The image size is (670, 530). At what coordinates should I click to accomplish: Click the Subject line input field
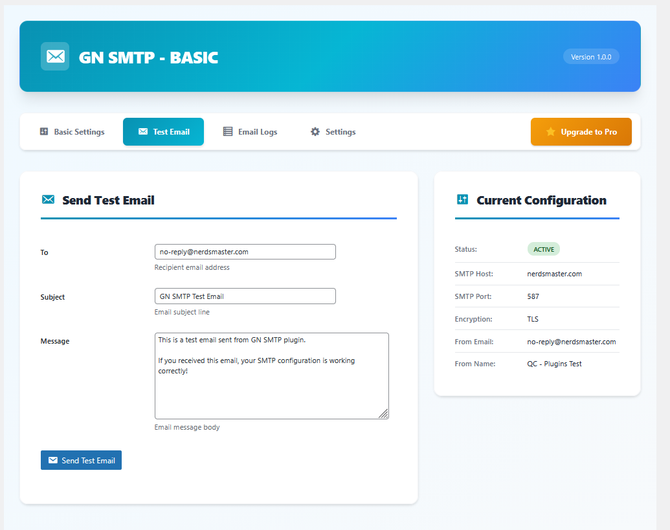pyautogui.click(x=245, y=296)
